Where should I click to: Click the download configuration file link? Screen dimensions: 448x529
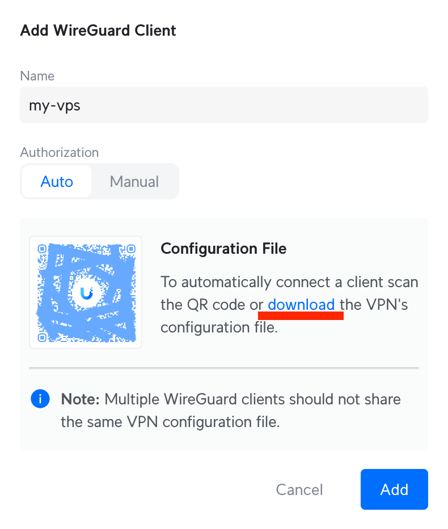301,305
